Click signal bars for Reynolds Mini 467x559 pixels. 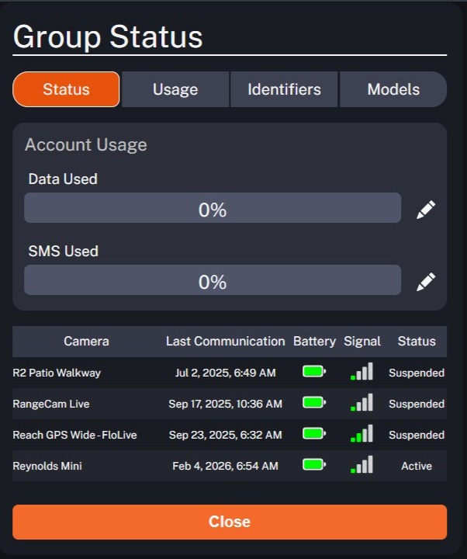coord(362,465)
